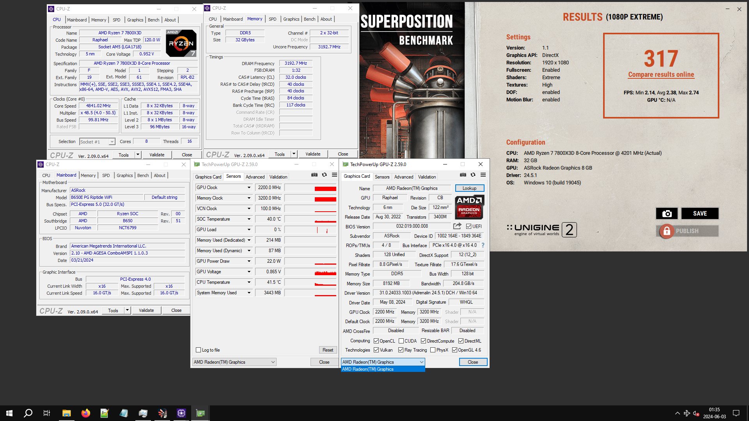Open Task View on the taskbar
749x421 pixels.
(x=47, y=413)
